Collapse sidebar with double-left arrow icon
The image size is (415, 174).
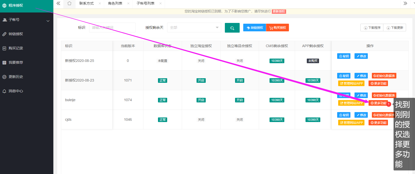pyautogui.click(x=58, y=3)
